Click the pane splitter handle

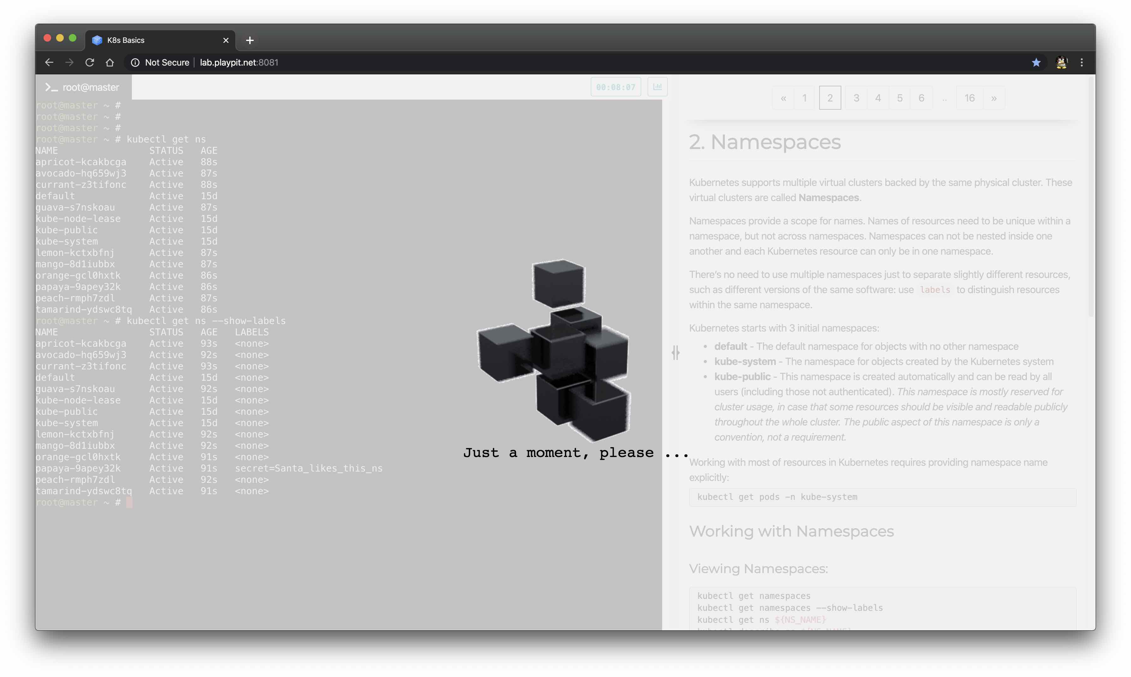coord(676,353)
